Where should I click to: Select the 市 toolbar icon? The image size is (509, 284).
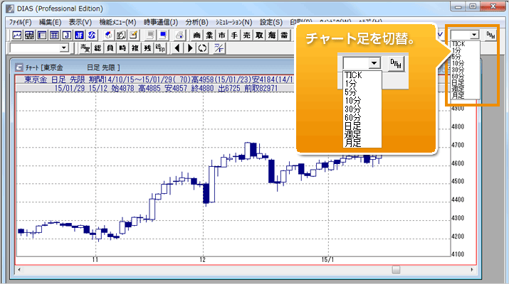222,35
